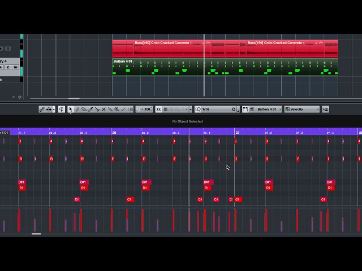The height and width of the screenshot is (271, 362).
Task: Open the Battery 4 01 part selector dropdown
Action: (269, 109)
